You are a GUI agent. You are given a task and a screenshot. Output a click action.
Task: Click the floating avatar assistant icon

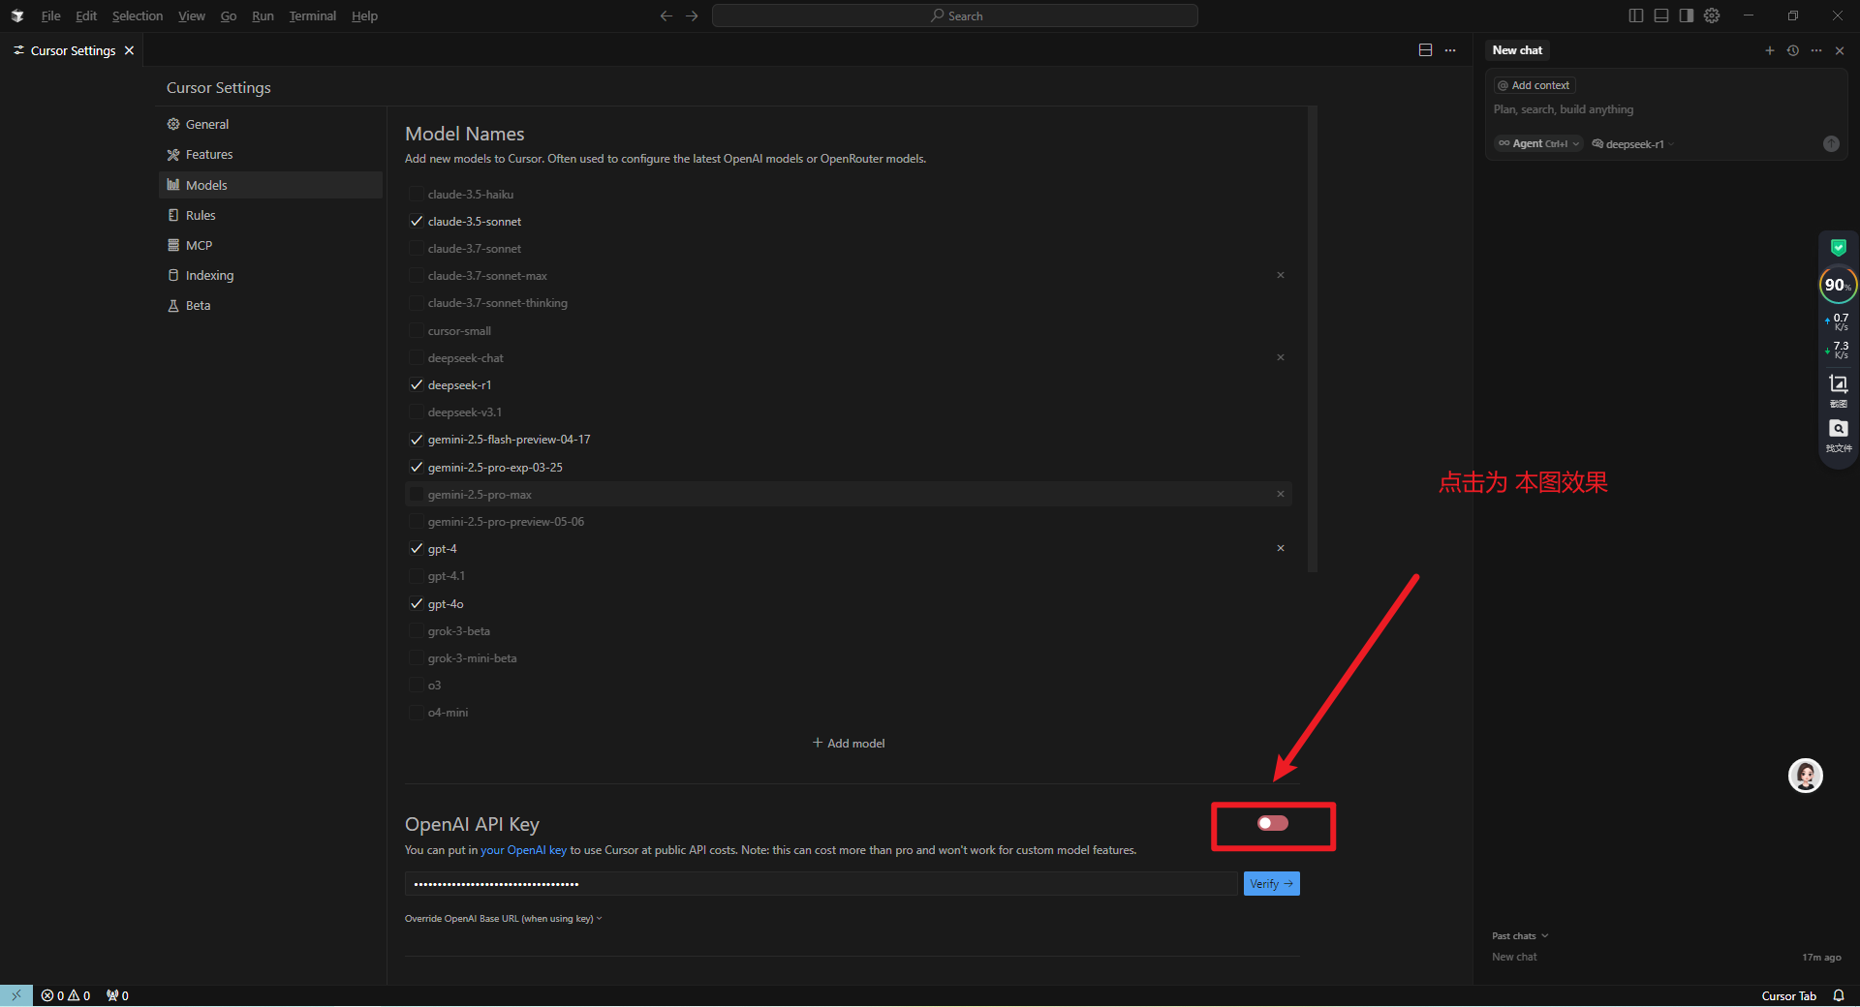point(1806,776)
